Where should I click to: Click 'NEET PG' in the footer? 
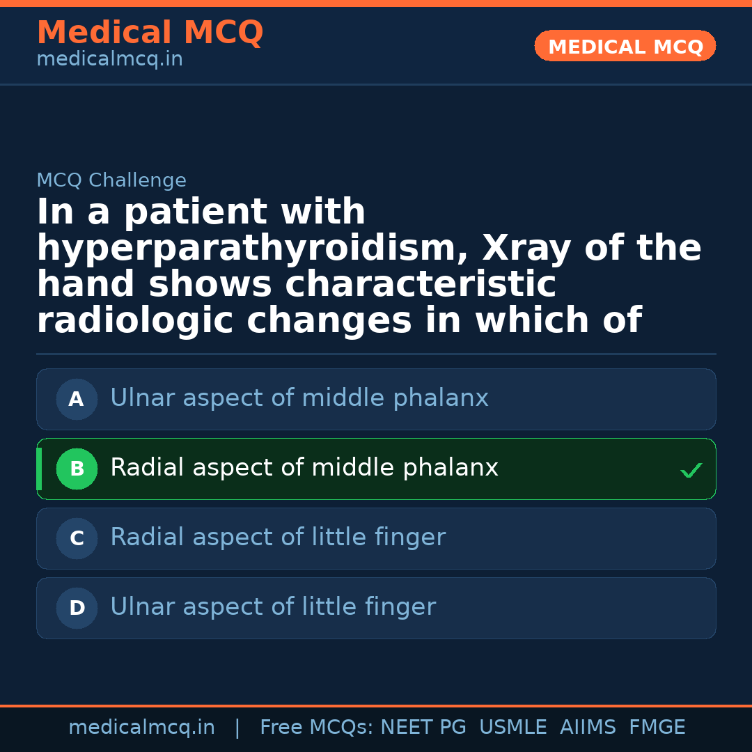tap(423, 728)
